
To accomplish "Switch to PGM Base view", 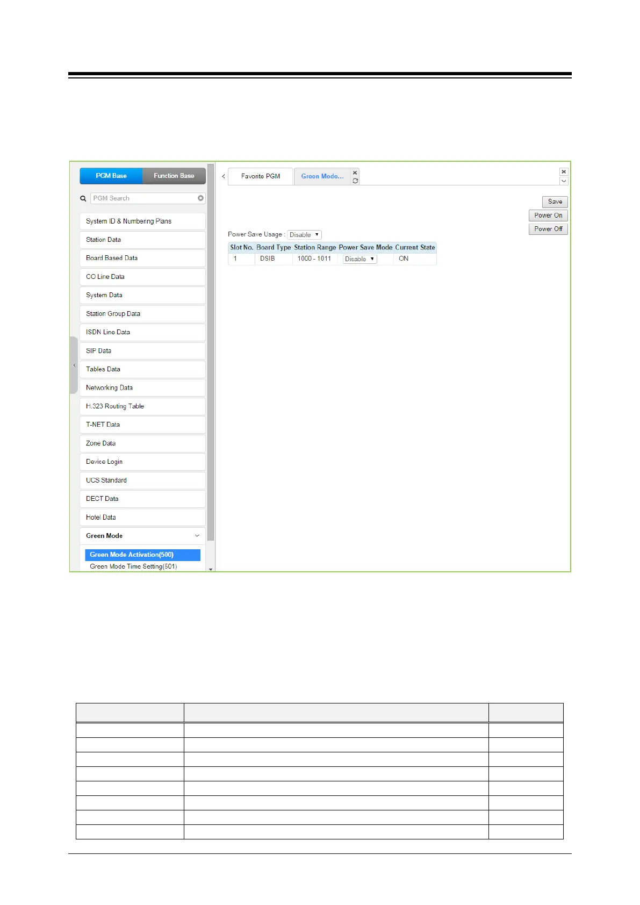I will (111, 176).
